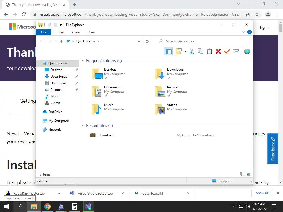Bookmark this page with star icon

257,14
